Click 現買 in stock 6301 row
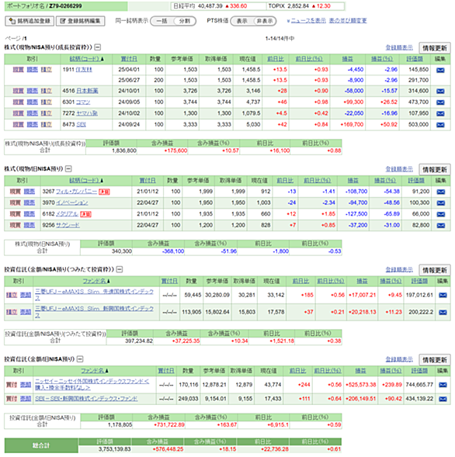This screenshot has height=457, width=455. pyautogui.click(x=18, y=102)
